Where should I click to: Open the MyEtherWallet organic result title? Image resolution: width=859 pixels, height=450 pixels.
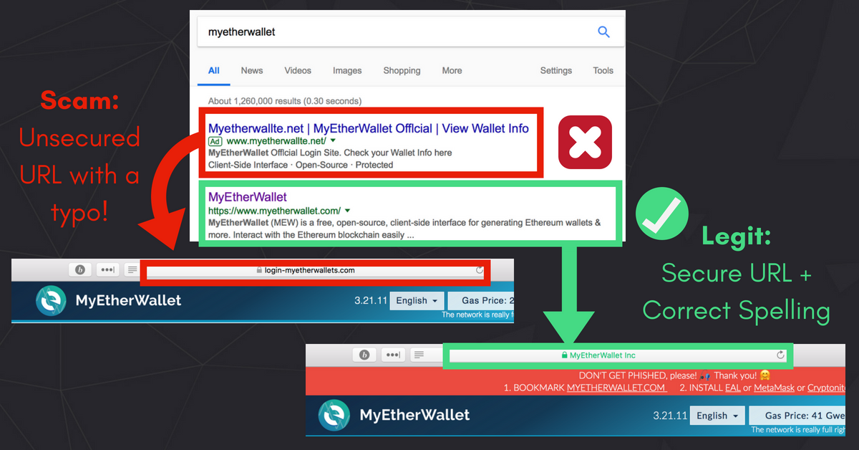248,197
